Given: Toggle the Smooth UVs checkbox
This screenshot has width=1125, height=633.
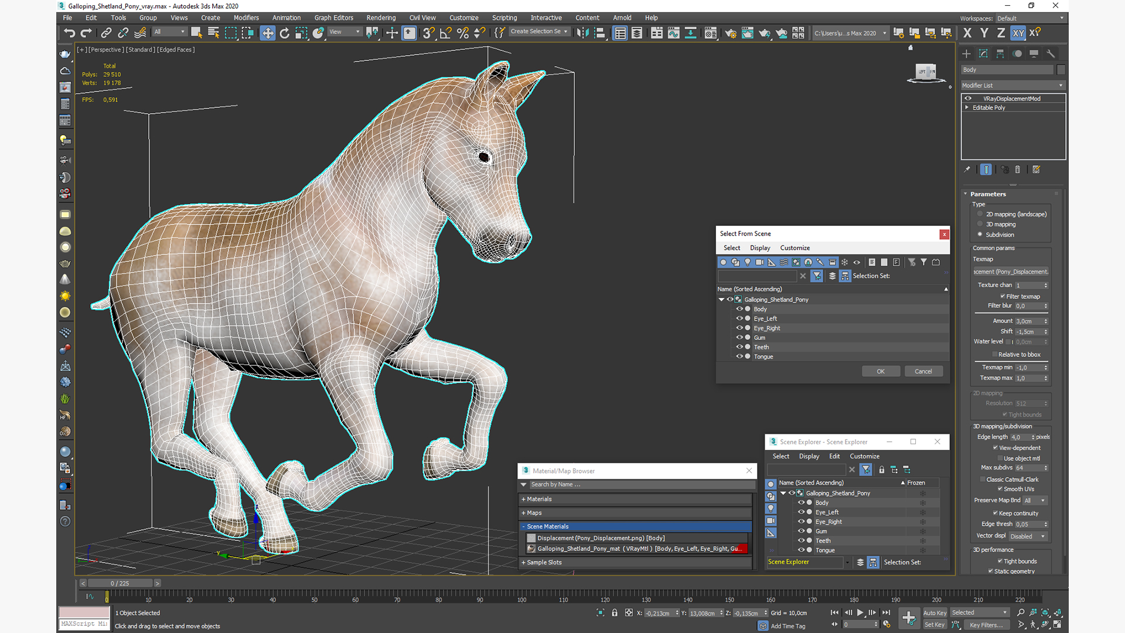Looking at the screenshot, I should 1000,489.
